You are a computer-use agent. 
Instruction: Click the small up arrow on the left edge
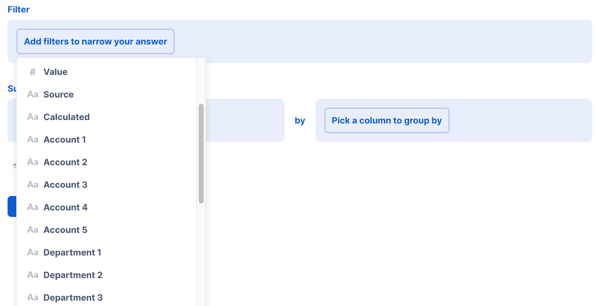tap(15, 166)
